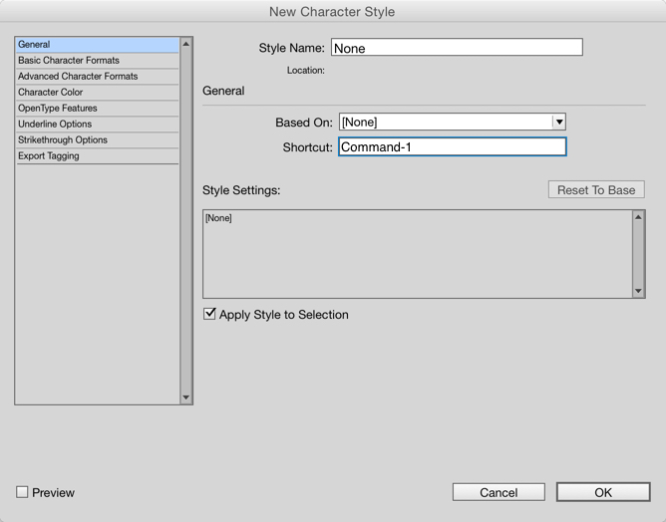Click Style Settings scroll up arrow
Viewport: 666px width, 522px height.
click(x=638, y=217)
